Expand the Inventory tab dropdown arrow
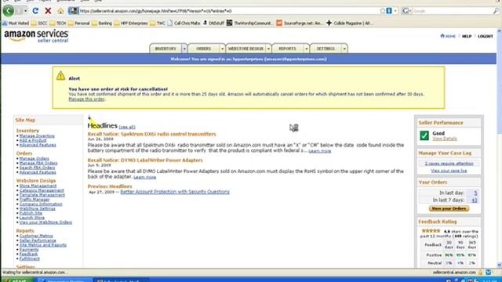 [184, 49]
